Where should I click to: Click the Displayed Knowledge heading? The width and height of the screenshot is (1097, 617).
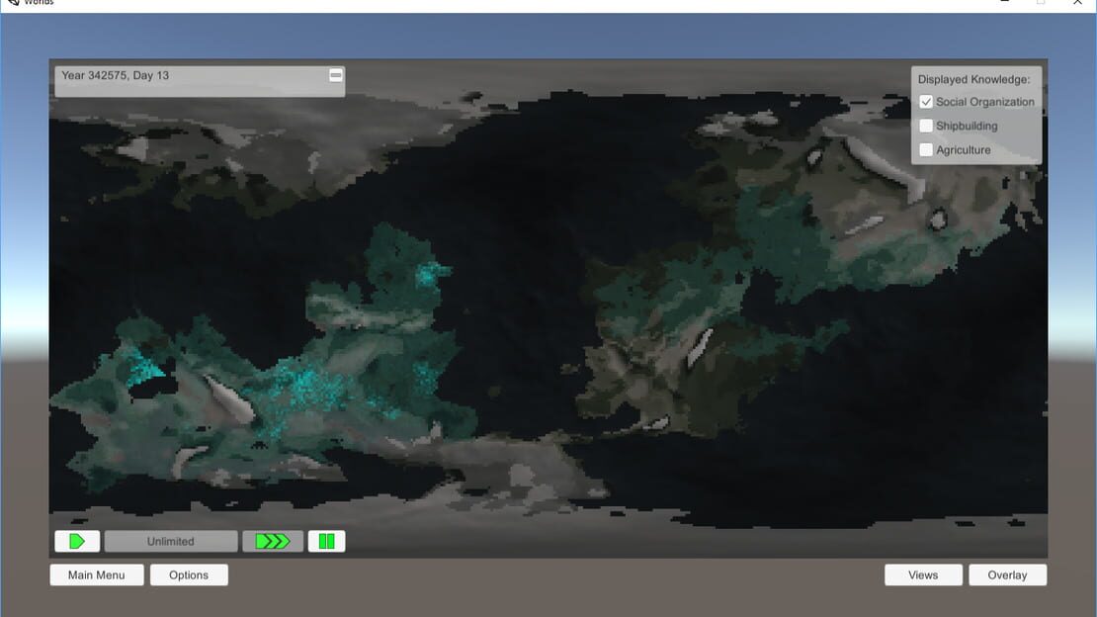(973, 80)
